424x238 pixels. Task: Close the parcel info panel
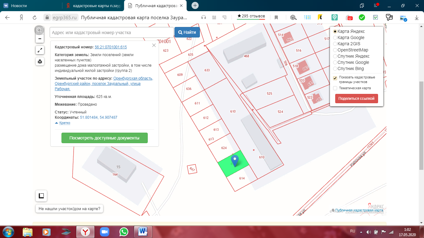click(x=154, y=45)
